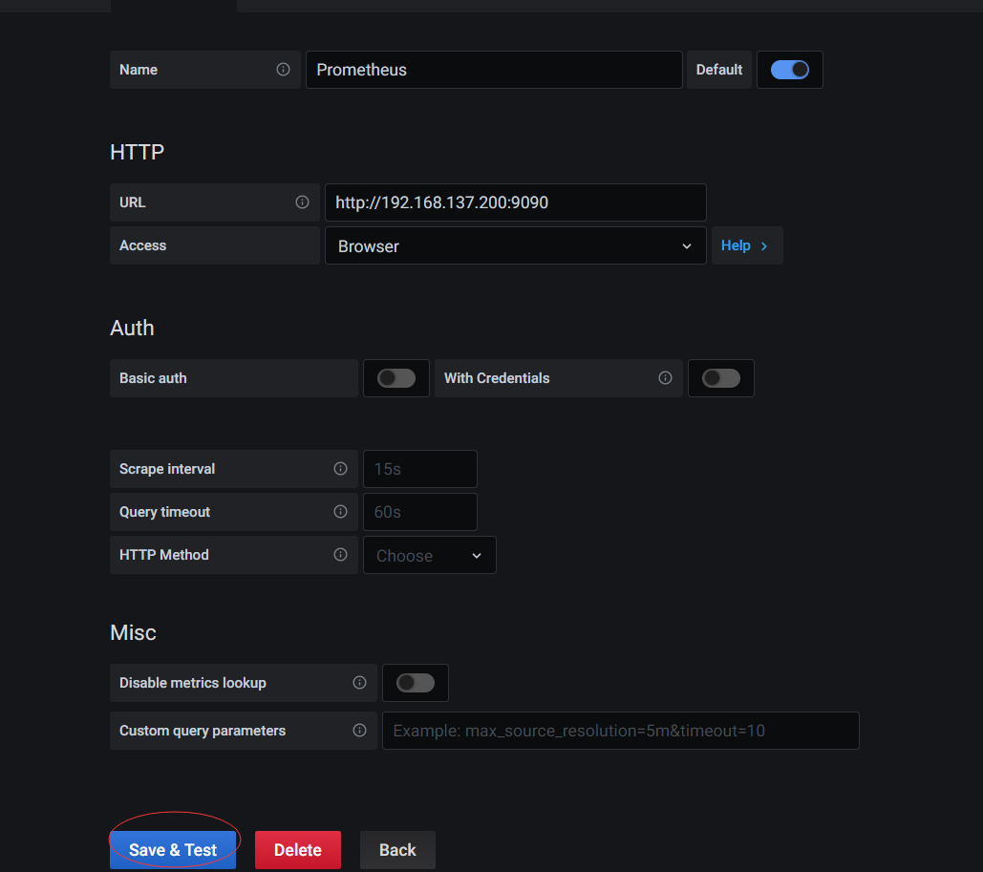Click the Save & Test button
The image size is (983, 872).
pyautogui.click(x=173, y=849)
